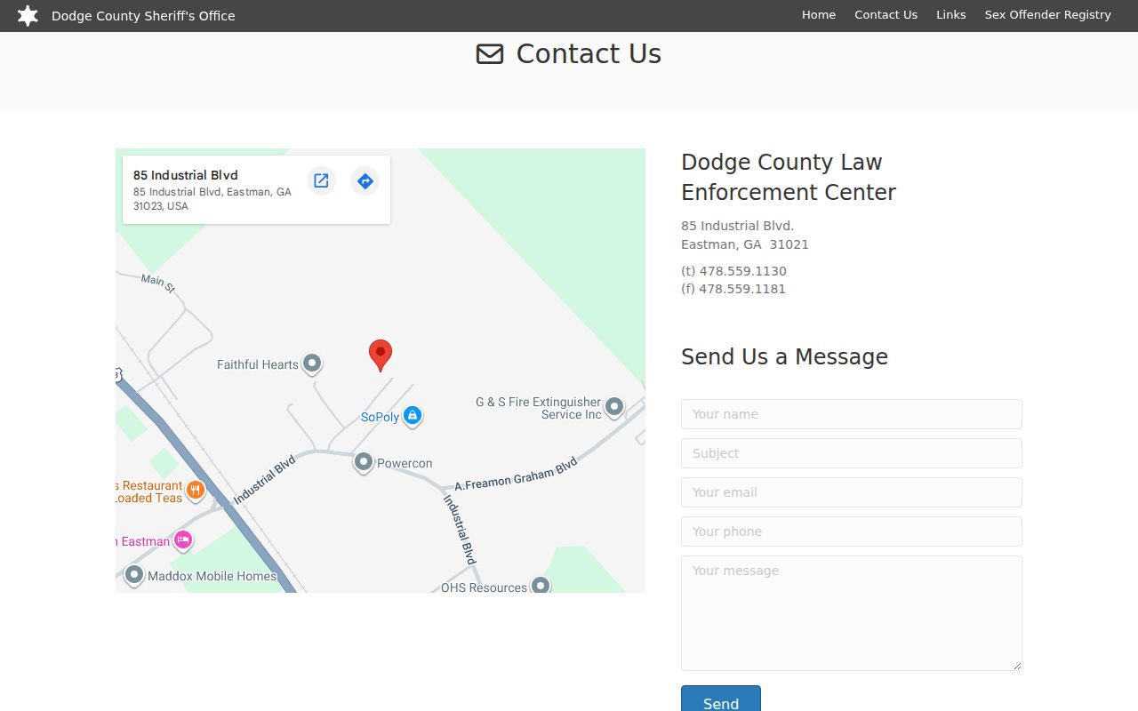
Task: Click the Dodge County Sheriff's Office title
Action: point(143,16)
